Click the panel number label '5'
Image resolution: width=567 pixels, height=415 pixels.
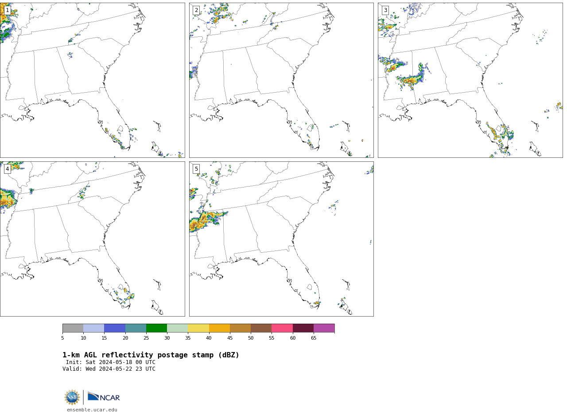point(196,169)
